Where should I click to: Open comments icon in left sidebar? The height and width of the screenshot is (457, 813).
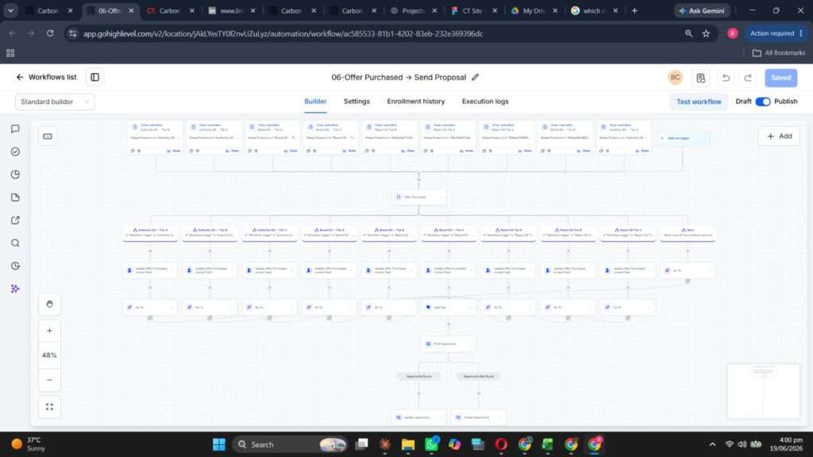click(x=16, y=129)
